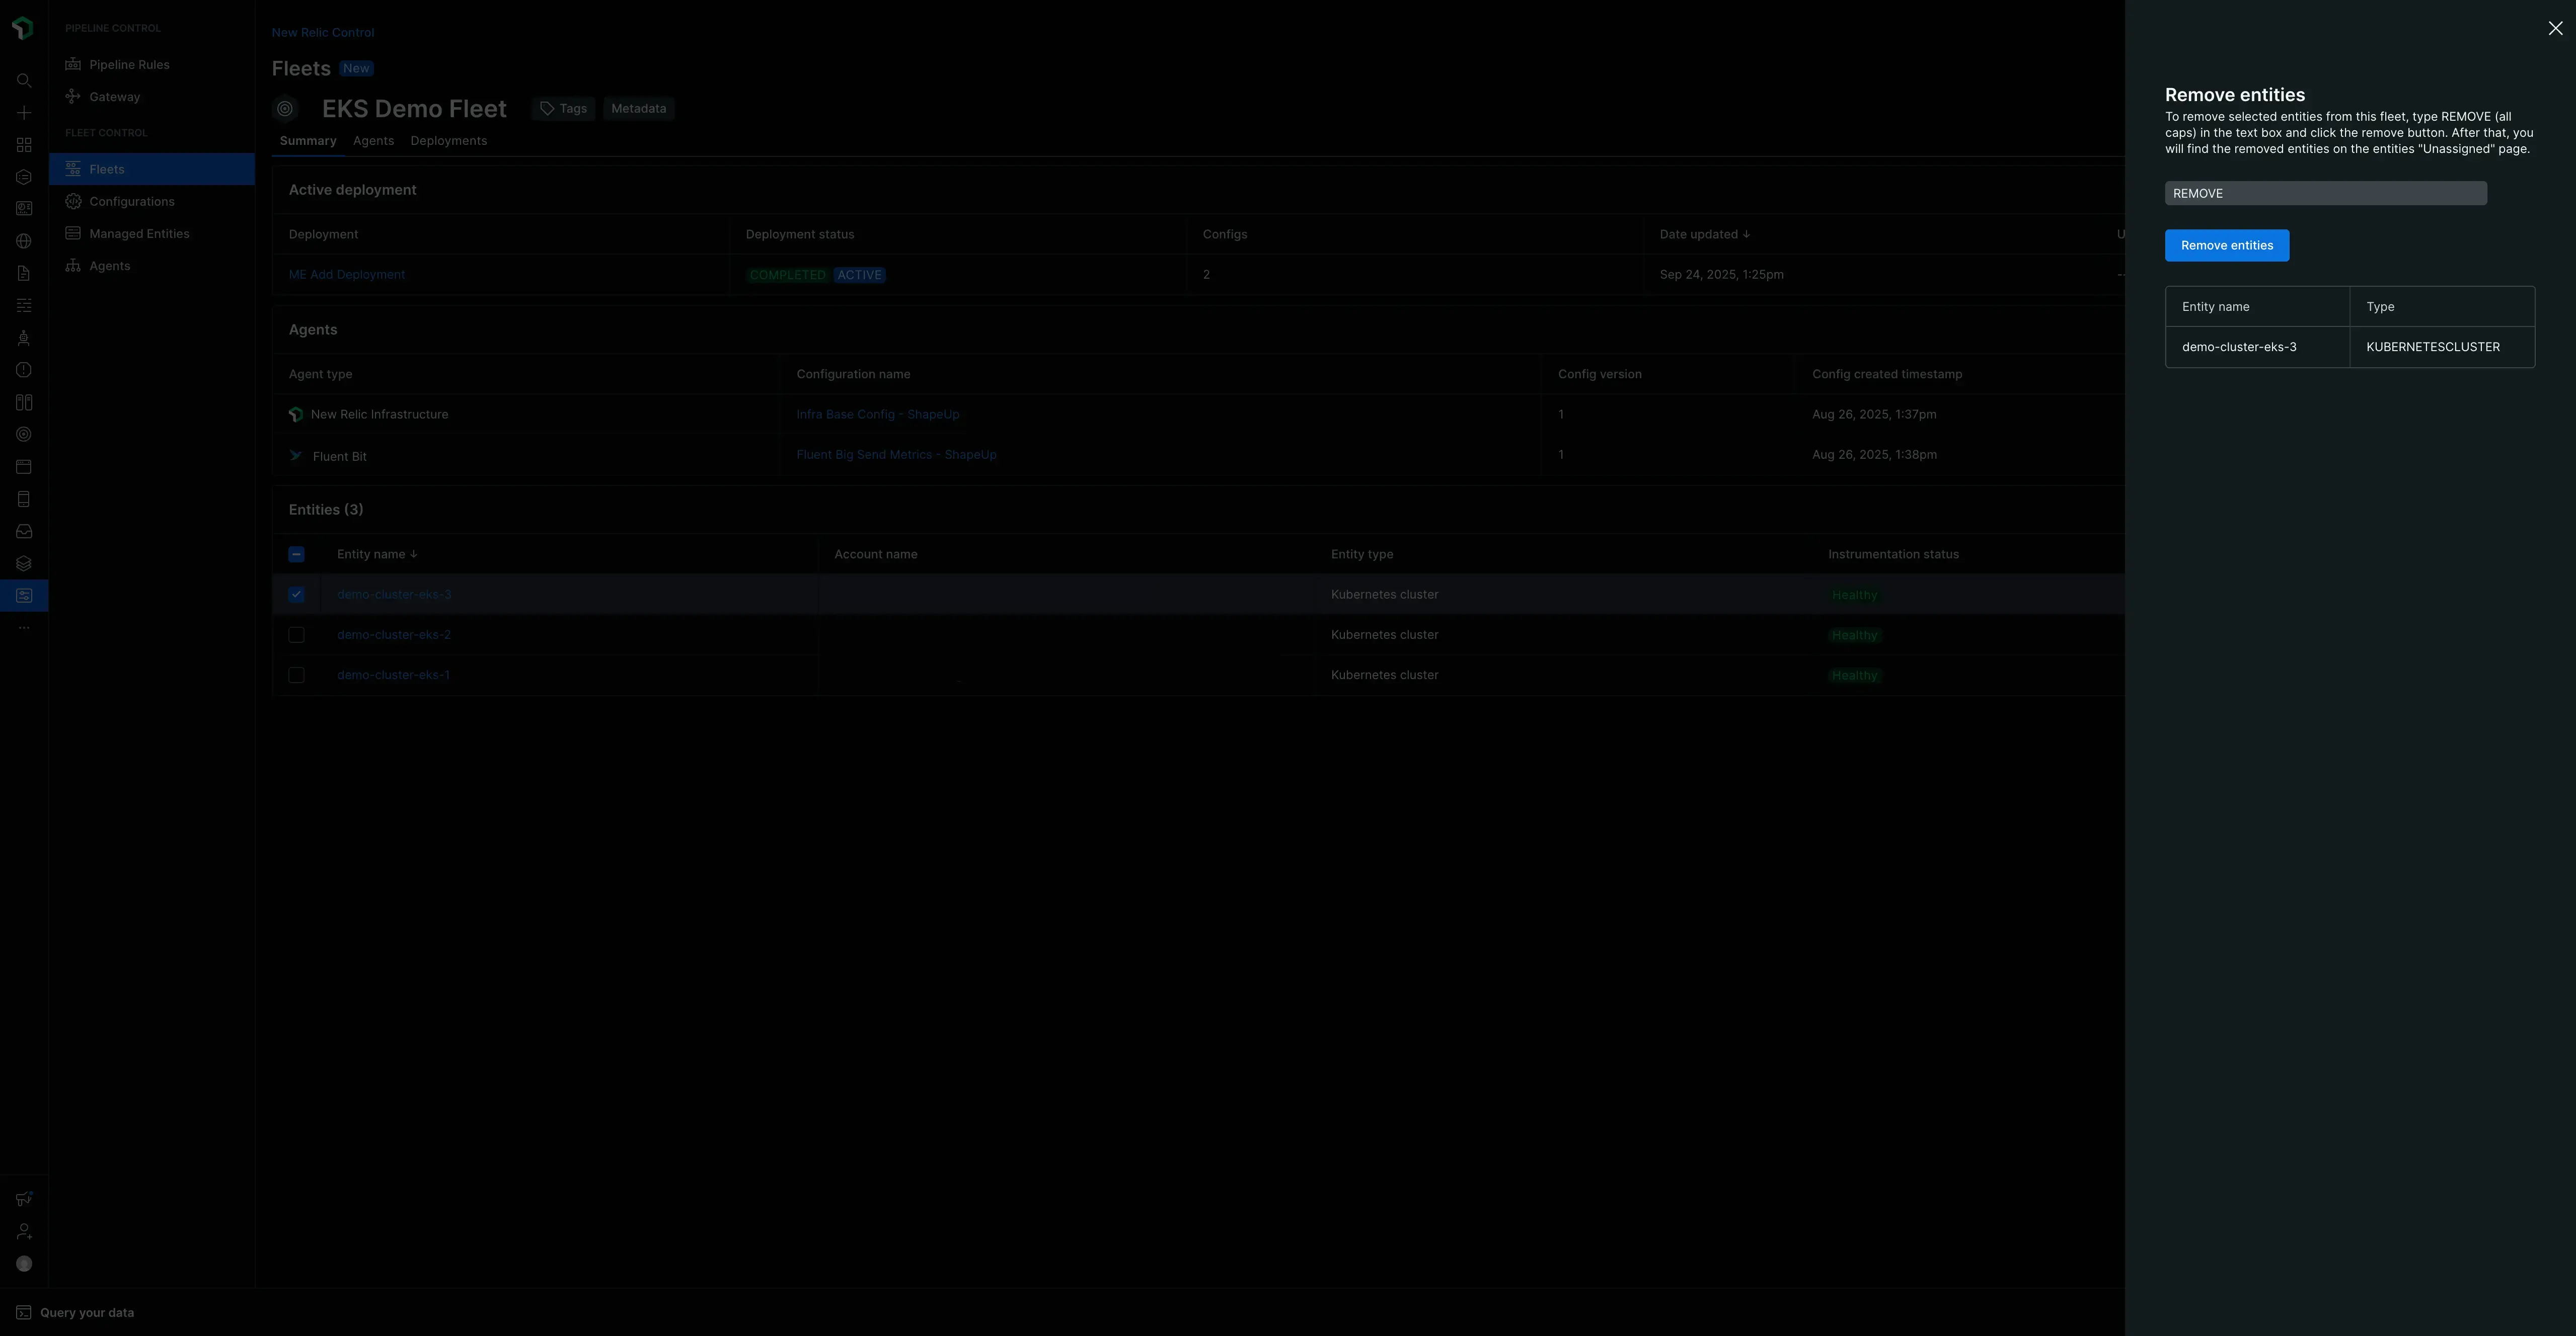Image resolution: width=2576 pixels, height=1336 pixels.
Task: Open the search icon in the sidebar
Action: point(23,81)
